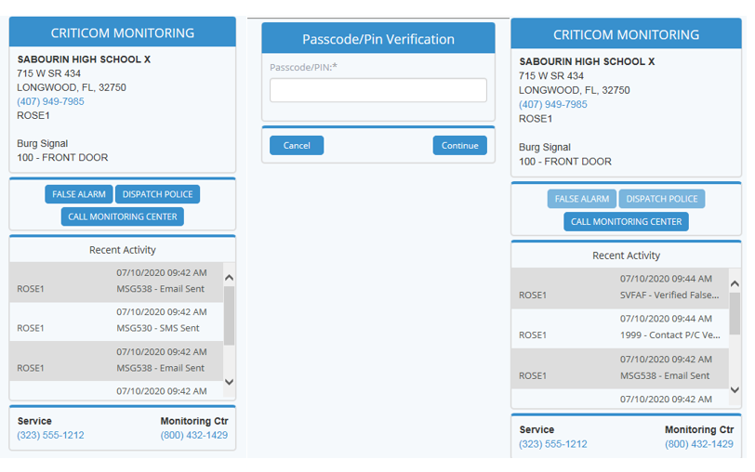The width and height of the screenshot is (755, 472).
Task: Call Service number (323) 555-1212 in right panel
Action: coord(552,444)
